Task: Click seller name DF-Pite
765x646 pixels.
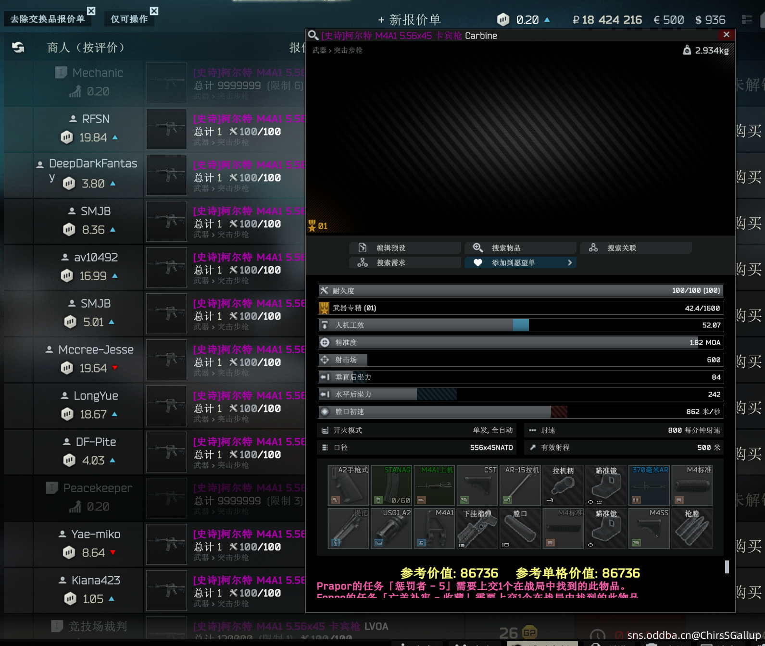Action: click(x=96, y=442)
